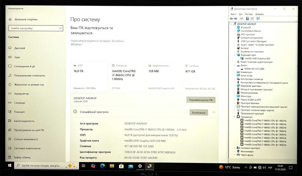Viewport: 302px width, 176px height.
Task: Click blue Help icon in Device Manager toolbar
Action: tap(248, 18)
